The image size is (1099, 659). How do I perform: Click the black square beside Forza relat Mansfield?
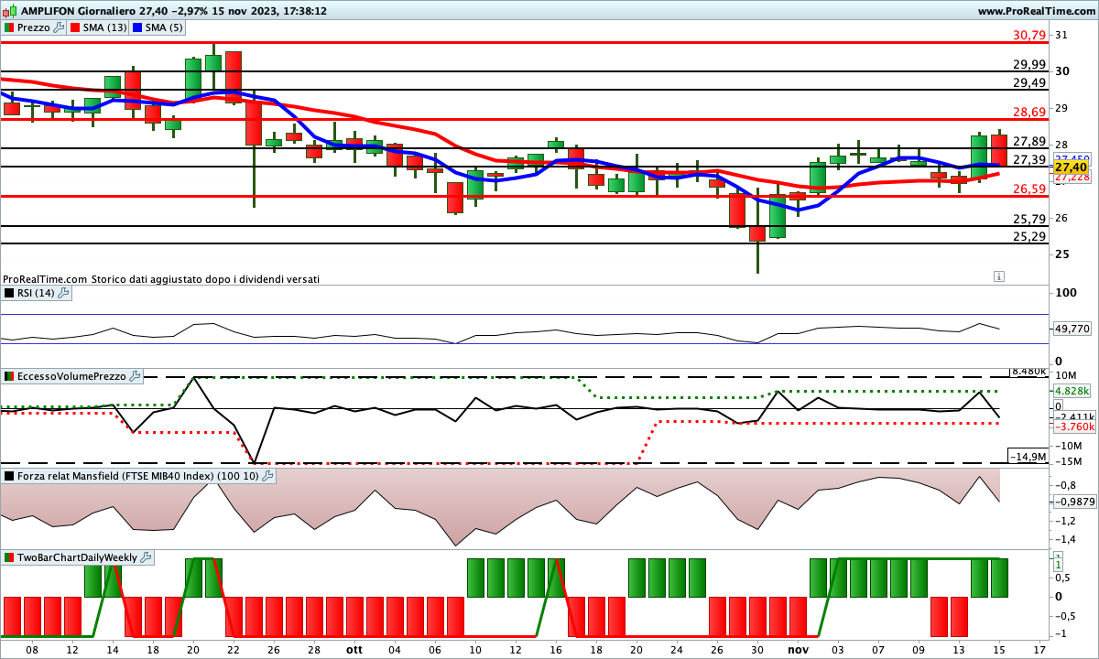[x=9, y=476]
